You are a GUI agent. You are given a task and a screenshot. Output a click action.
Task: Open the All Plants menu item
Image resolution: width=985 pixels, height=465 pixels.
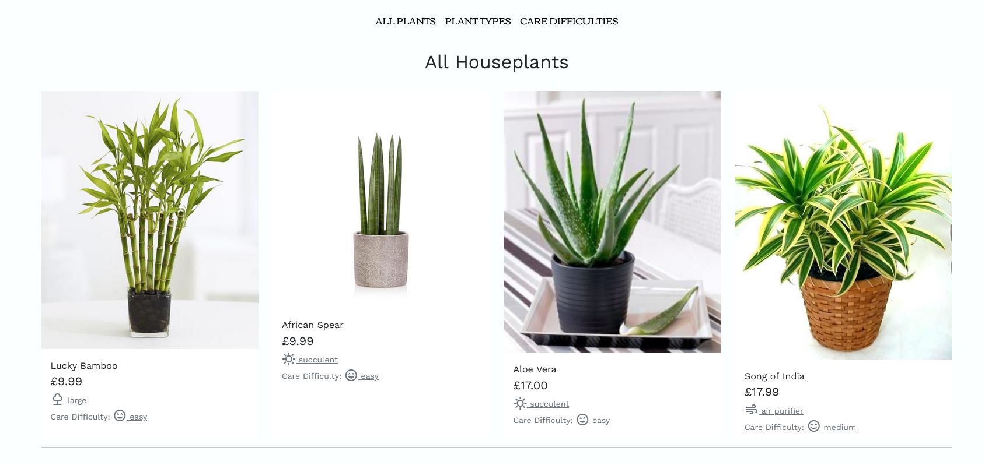tap(406, 21)
